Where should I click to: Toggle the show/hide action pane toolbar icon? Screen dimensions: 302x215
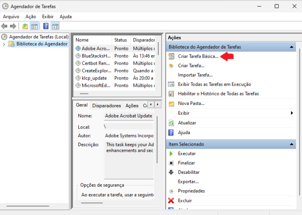coord(55,26)
